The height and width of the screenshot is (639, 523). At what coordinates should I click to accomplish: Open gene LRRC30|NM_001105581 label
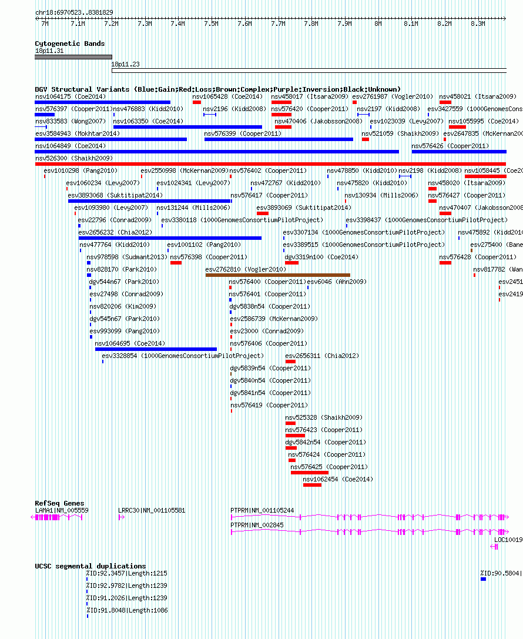(152, 510)
